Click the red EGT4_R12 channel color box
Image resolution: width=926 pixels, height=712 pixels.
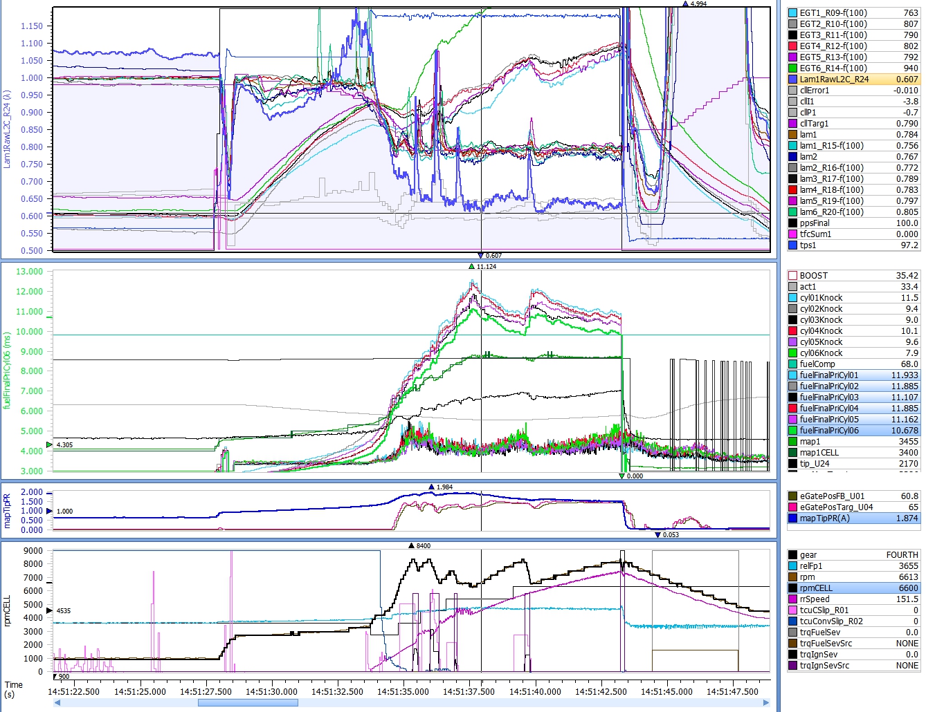[x=792, y=46]
